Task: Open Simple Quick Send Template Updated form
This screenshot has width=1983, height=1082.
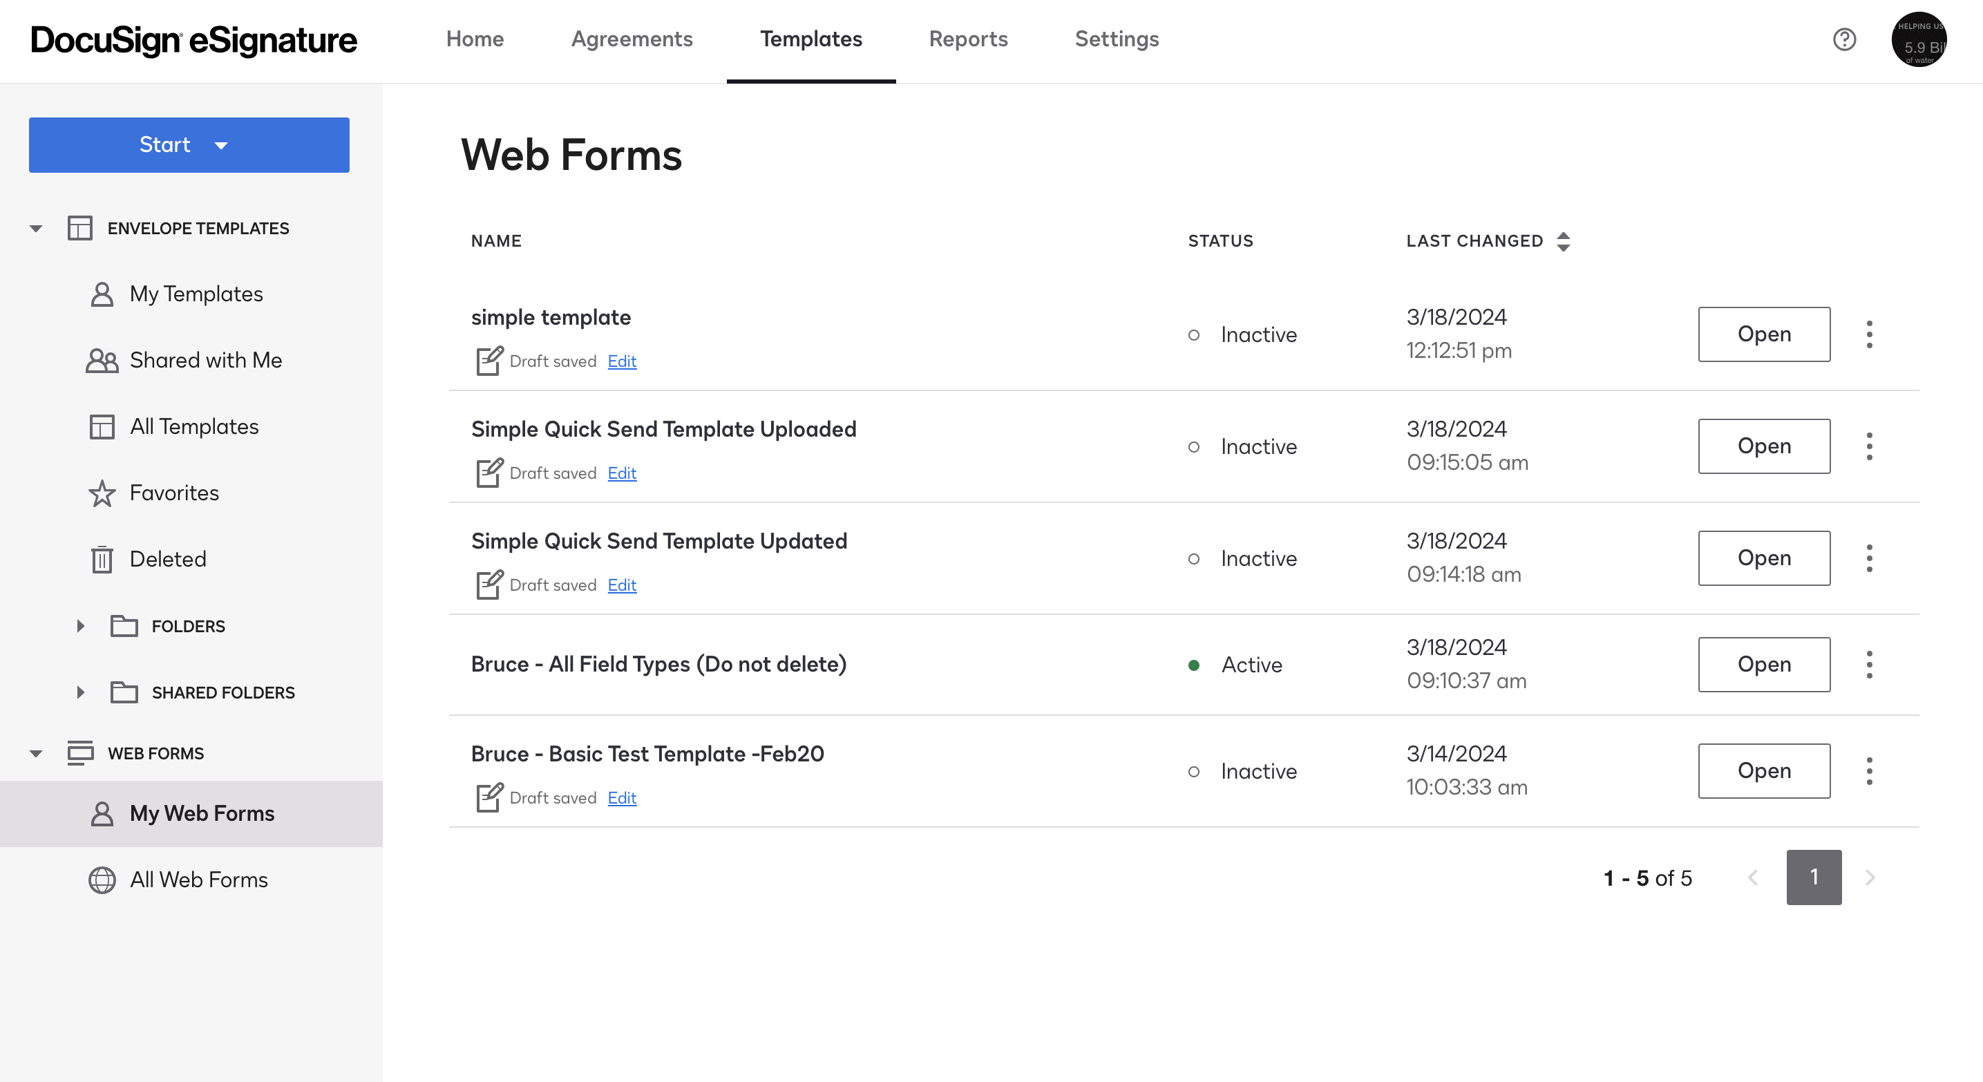Action: click(1763, 558)
